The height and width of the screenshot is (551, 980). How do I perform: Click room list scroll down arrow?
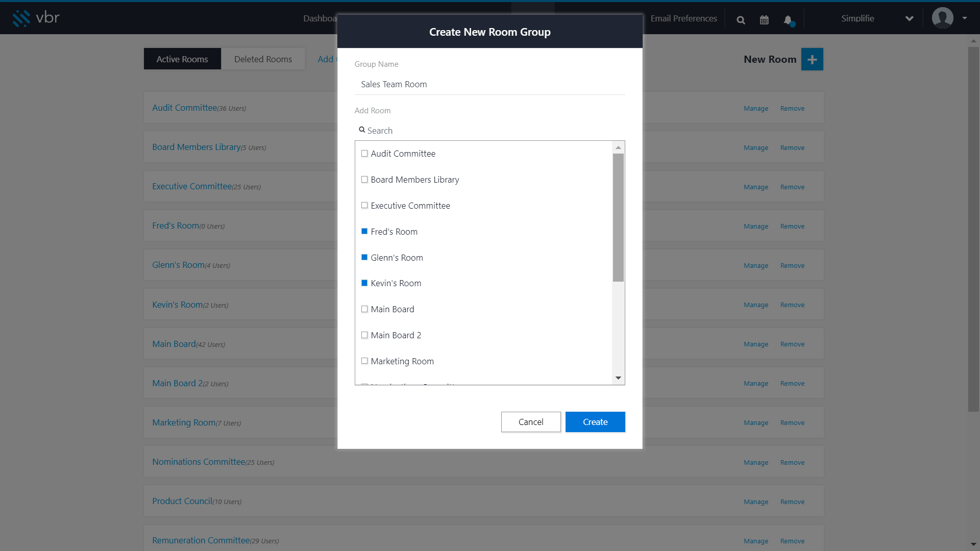pyautogui.click(x=618, y=378)
